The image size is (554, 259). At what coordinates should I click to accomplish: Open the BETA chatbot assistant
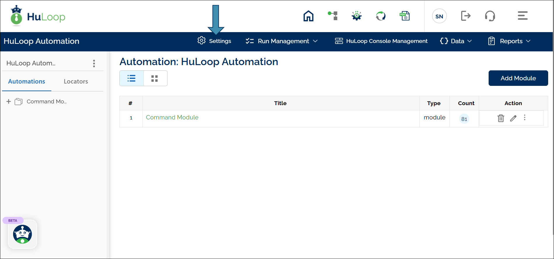[22, 234]
